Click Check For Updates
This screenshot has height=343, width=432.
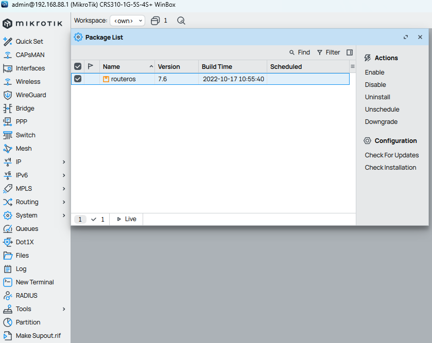391,155
